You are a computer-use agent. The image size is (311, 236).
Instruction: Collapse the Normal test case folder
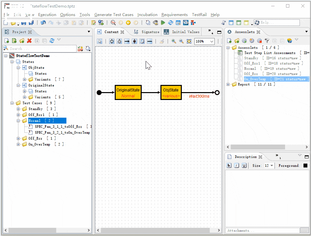click(18, 121)
